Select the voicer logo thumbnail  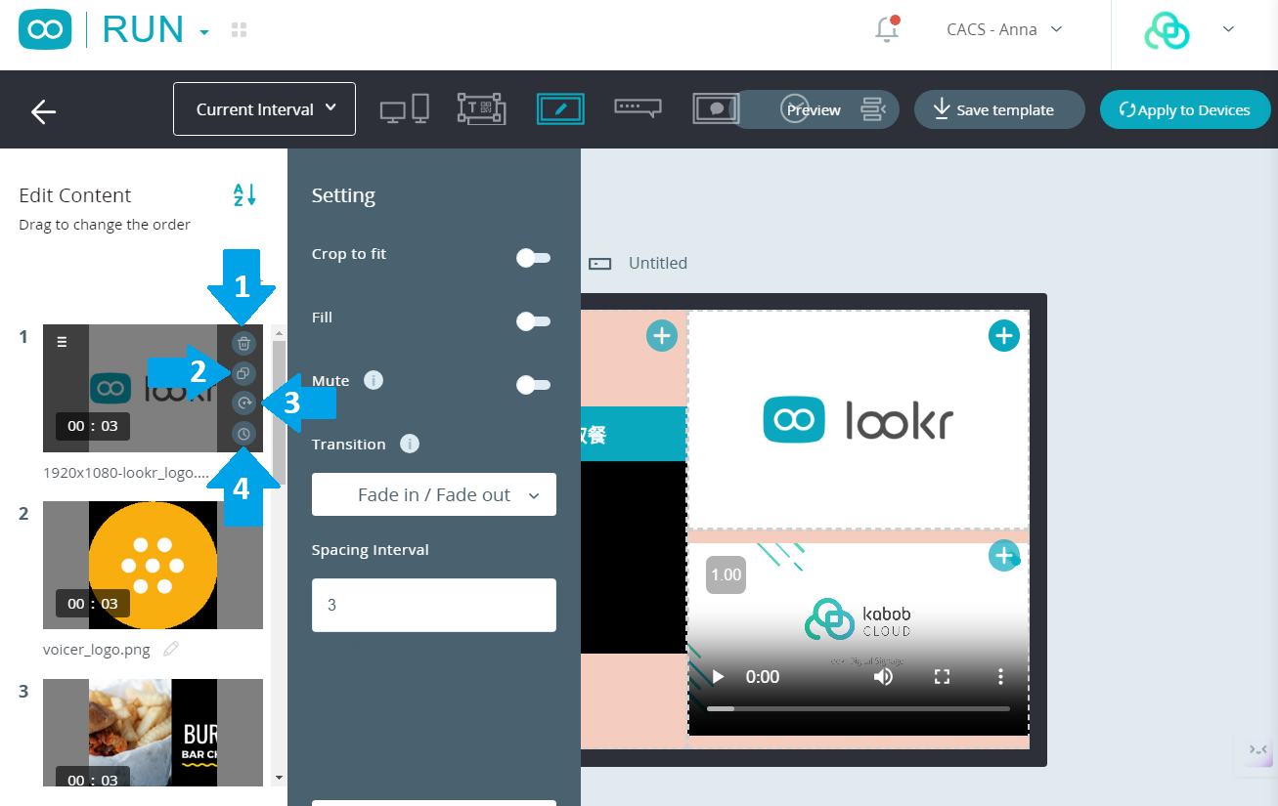(x=153, y=565)
